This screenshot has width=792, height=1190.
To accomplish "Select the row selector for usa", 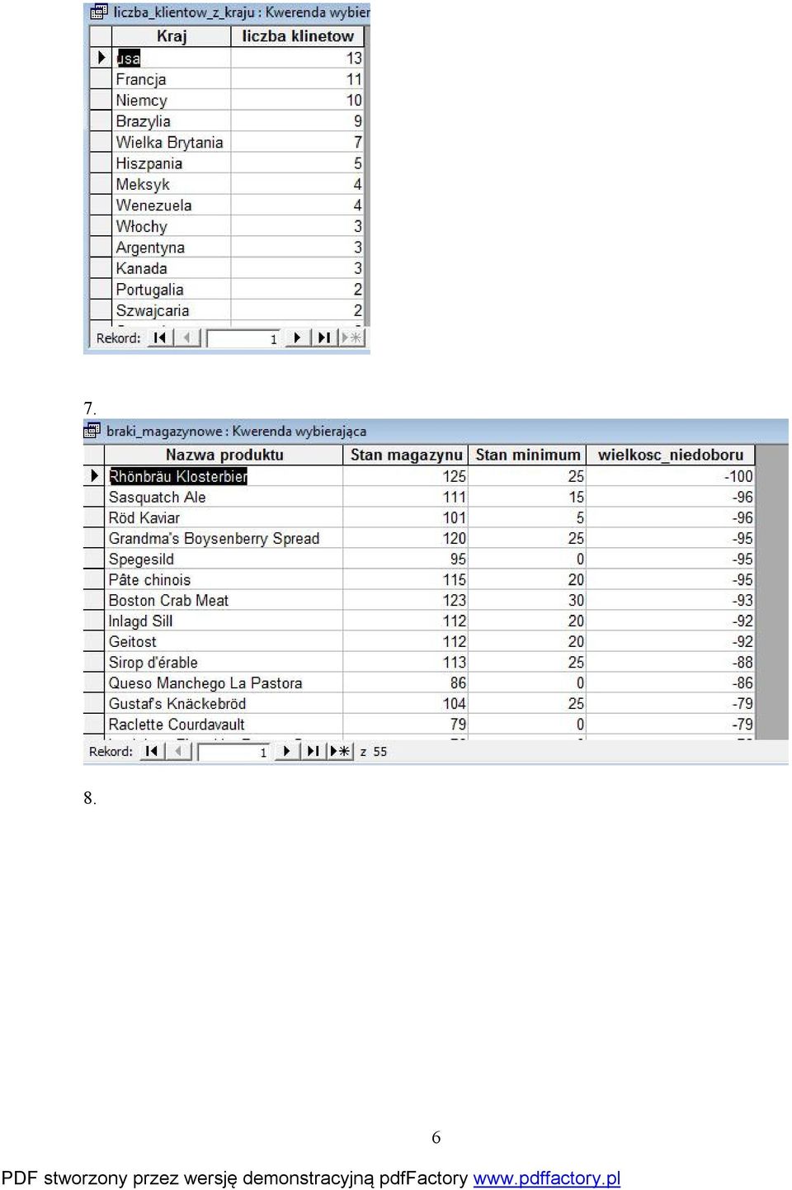I will 101,58.
